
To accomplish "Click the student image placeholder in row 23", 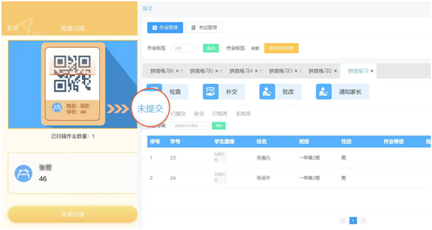I will [x=220, y=157].
